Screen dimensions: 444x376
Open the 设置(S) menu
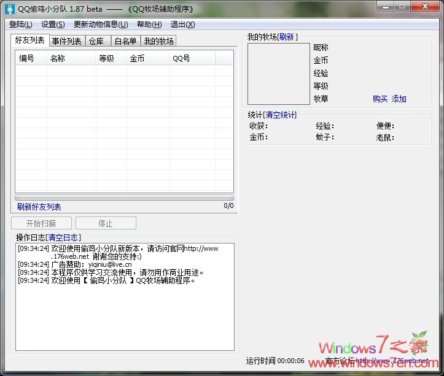pos(53,25)
